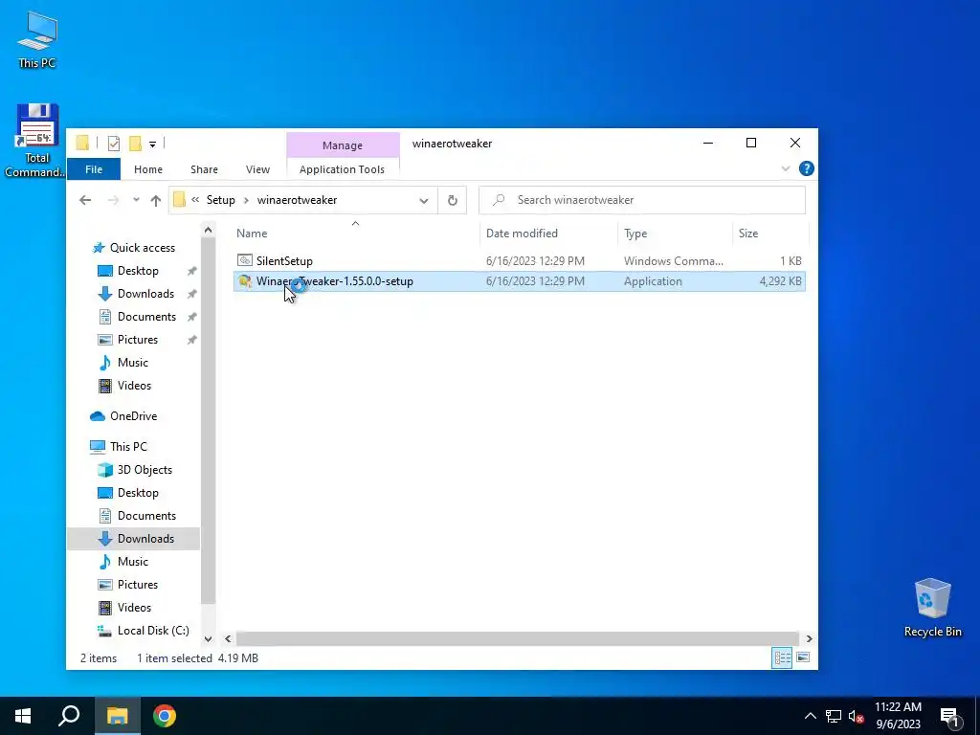980x735 pixels.
Task: Refresh the winaerotweaker folder
Action: click(x=453, y=201)
